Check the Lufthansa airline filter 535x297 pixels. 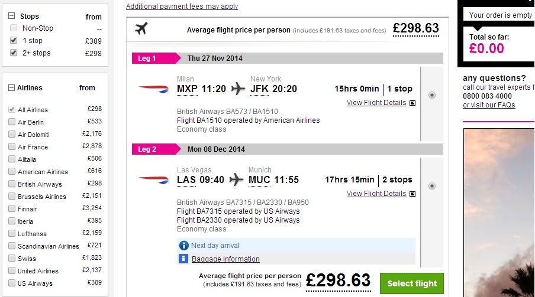(12, 234)
